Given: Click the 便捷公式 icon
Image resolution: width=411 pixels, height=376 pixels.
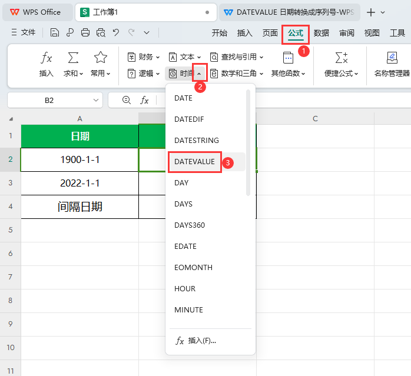Looking at the screenshot, I should click(x=342, y=58).
